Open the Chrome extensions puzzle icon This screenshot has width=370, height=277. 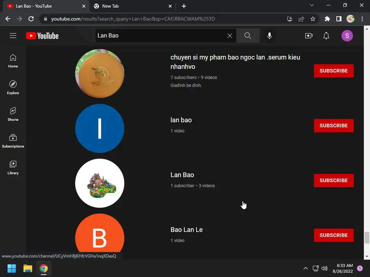click(327, 19)
